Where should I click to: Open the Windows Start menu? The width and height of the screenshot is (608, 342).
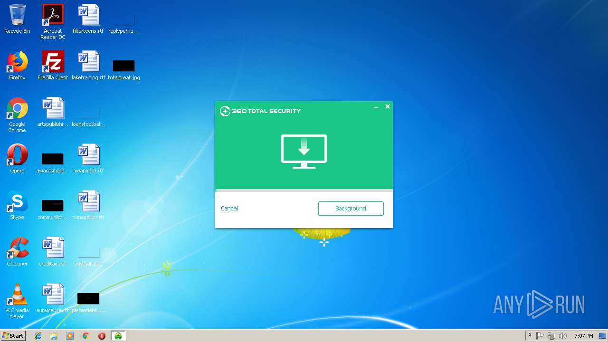point(13,336)
